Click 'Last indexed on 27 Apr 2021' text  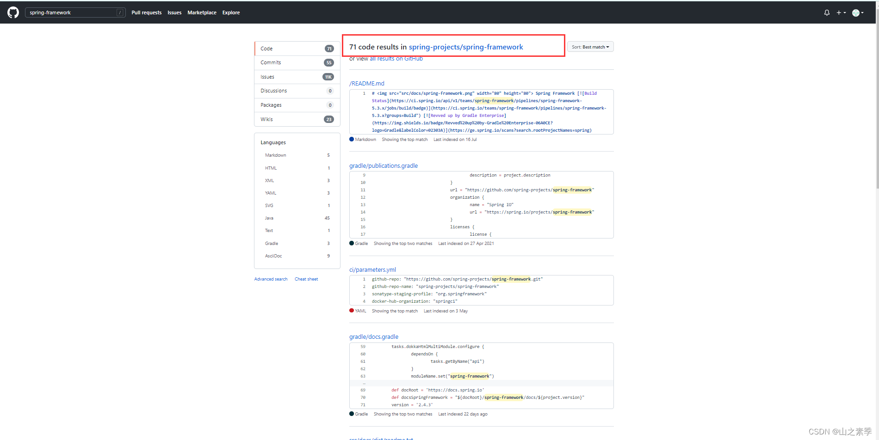(x=466, y=244)
